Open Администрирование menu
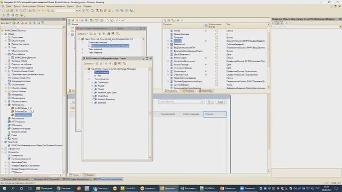This screenshot has width=342, height=192. 56,6
